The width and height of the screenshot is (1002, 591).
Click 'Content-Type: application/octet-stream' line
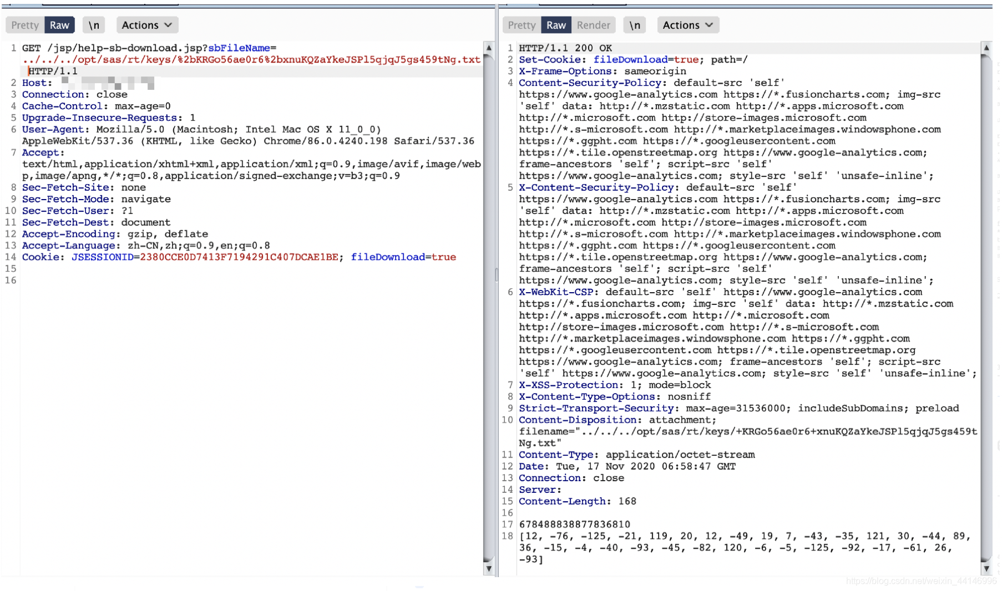click(x=636, y=455)
